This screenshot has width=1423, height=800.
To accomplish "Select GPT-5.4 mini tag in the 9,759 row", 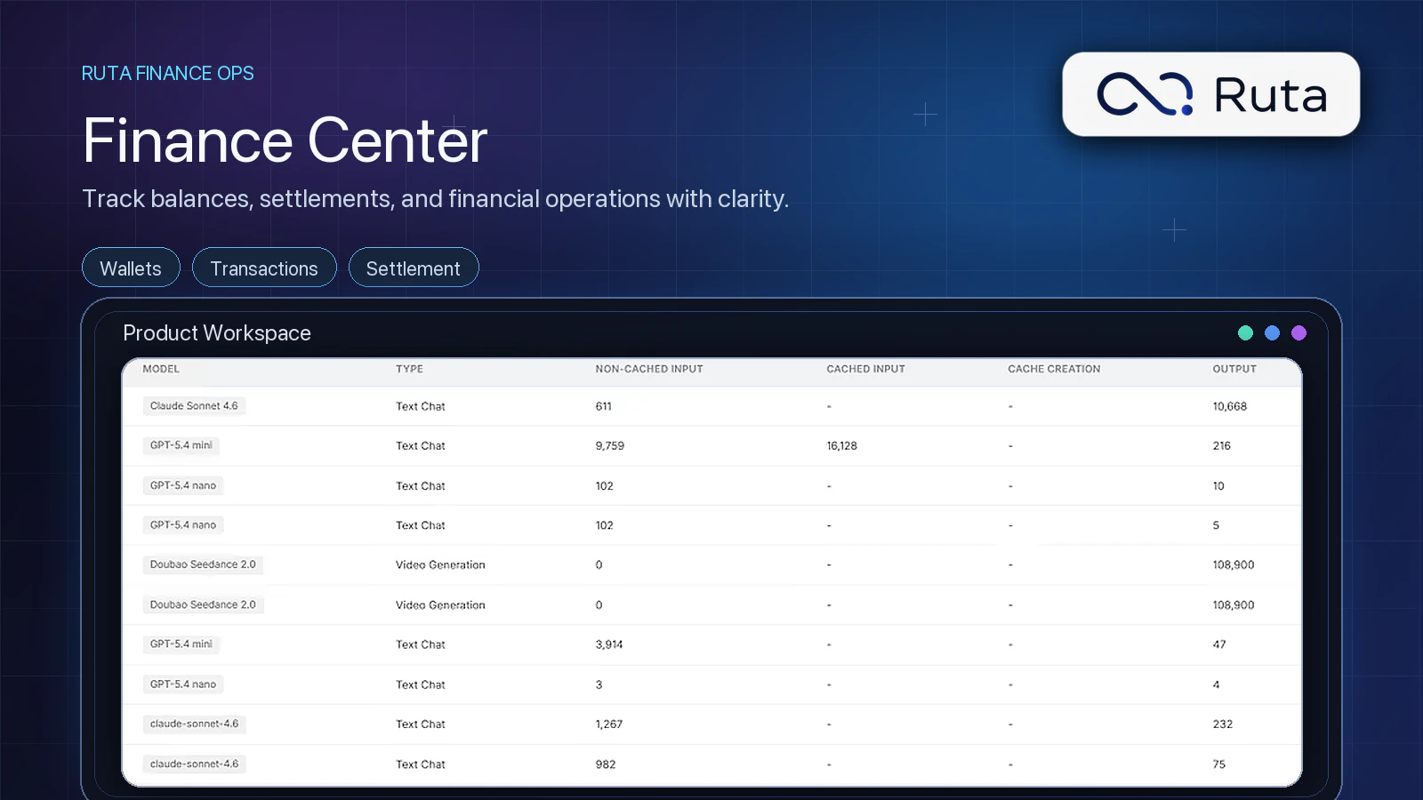I will 181,445.
